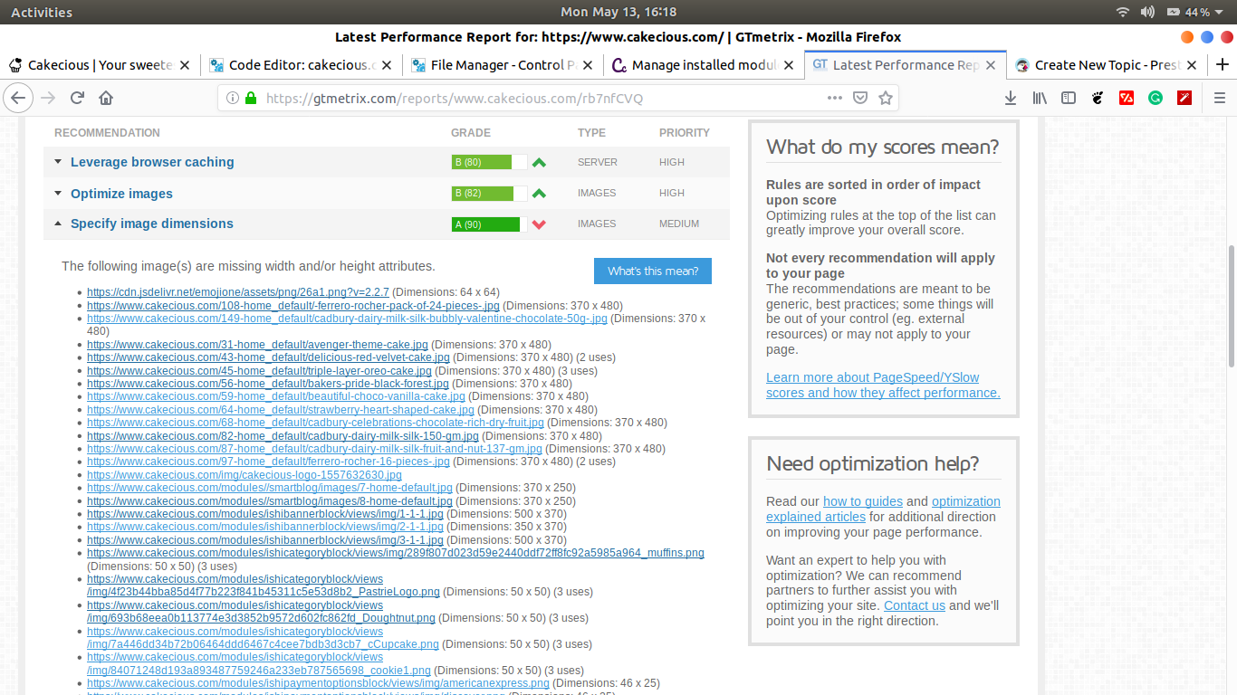
Task: Open the emojione 26a1.png image link
Action: tap(238, 292)
